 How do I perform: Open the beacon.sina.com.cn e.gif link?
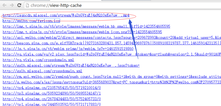[112, 43]
